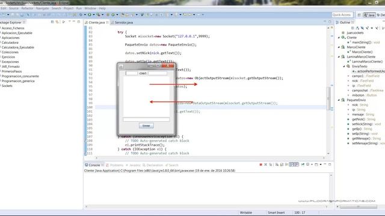
Task: Open the Project menu
Action: (x=69, y=8)
